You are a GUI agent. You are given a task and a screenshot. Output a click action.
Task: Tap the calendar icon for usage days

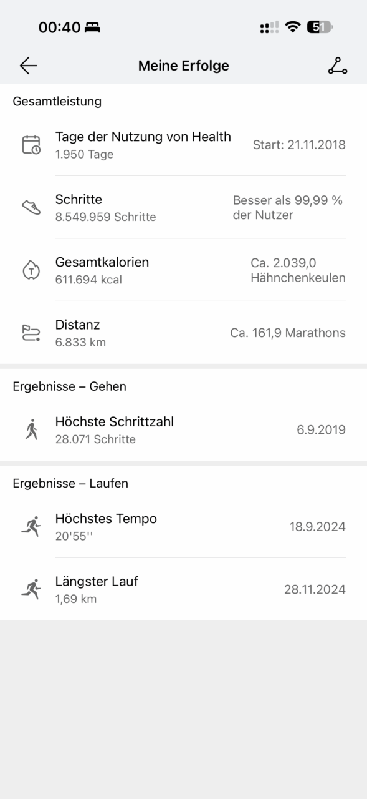click(x=31, y=145)
